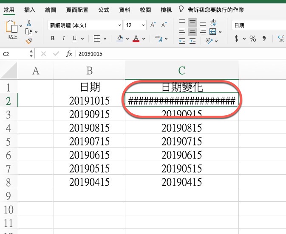This screenshot has height=234, width=286.
Task: Apply fill color with paint bucket icon
Action: (x=120, y=39)
